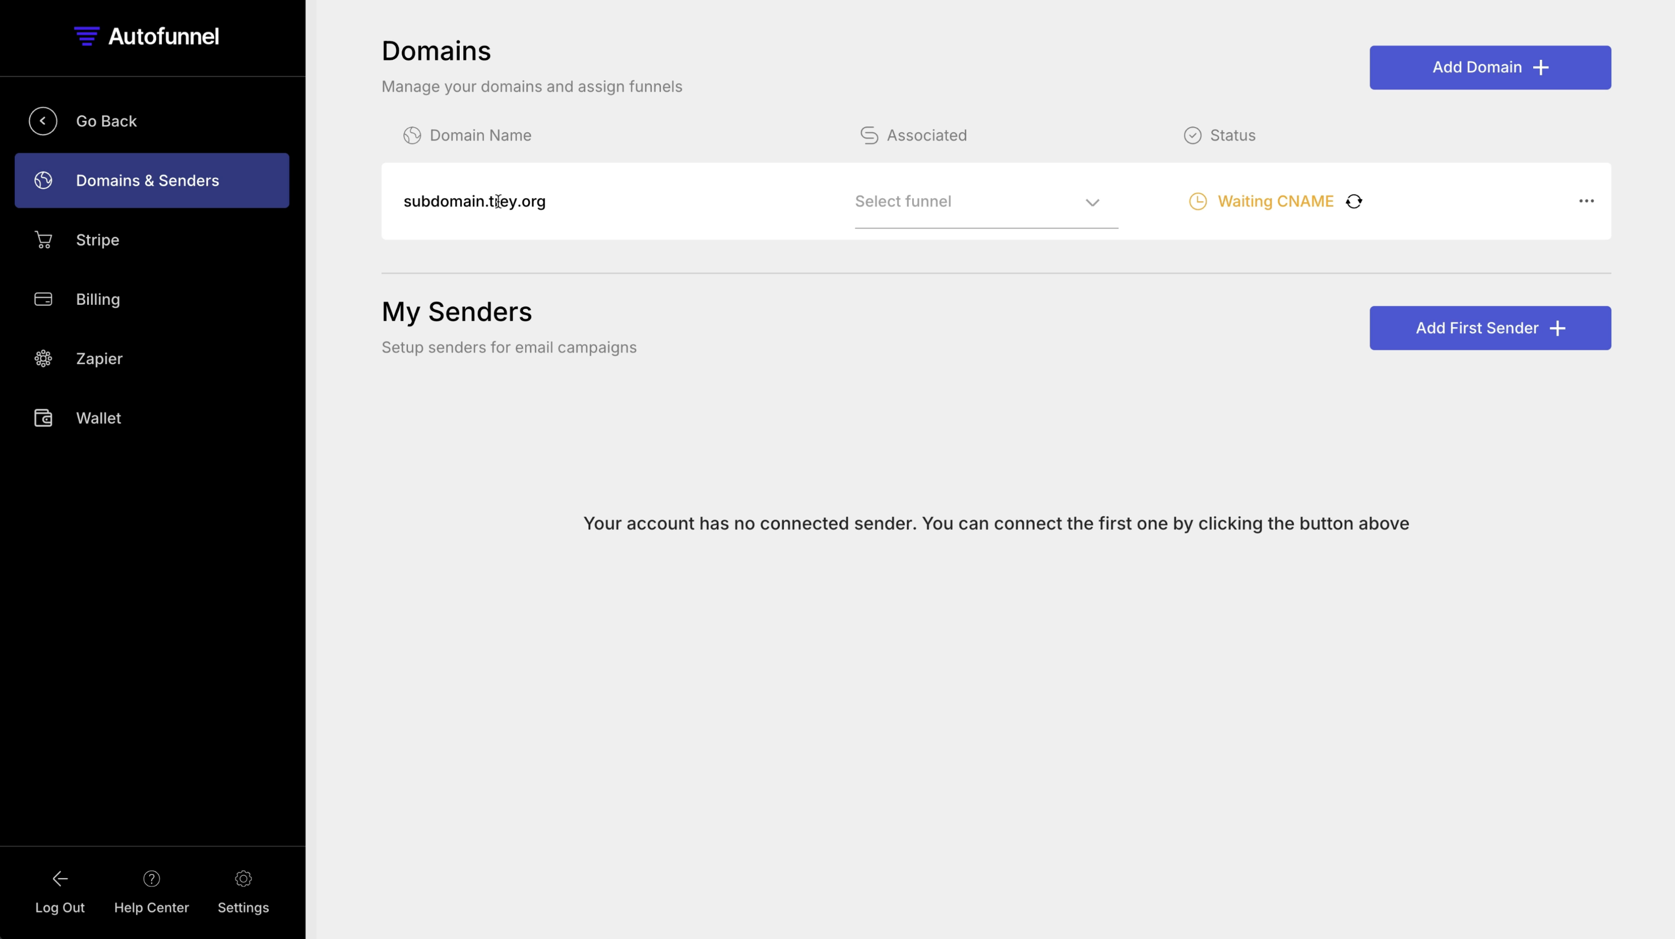
Task: Open the Select funnel combo box
Action: point(986,202)
